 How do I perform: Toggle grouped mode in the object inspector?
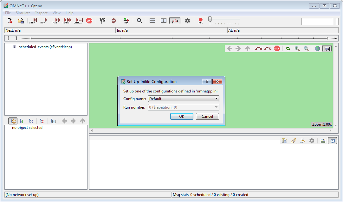13,121
